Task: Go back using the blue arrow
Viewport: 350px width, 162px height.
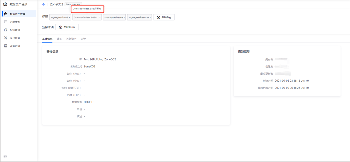Action: click(x=44, y=4)
